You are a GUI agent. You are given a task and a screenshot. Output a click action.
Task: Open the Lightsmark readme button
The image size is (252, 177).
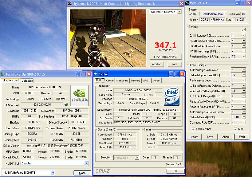pyautogui.click(x=157, y=64)
